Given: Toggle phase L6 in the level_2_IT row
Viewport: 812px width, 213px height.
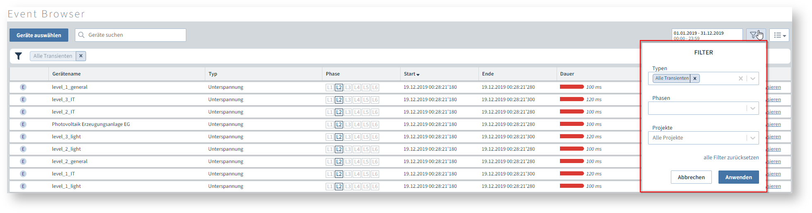Looking at the screenshot, I should tap(375, 112).
